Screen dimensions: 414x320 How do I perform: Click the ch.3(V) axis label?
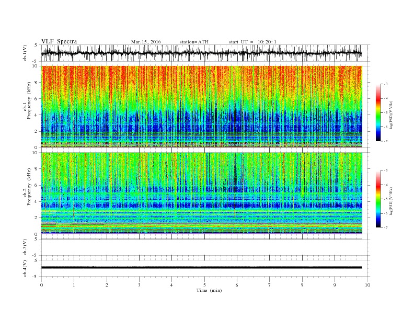coord(25,247)
